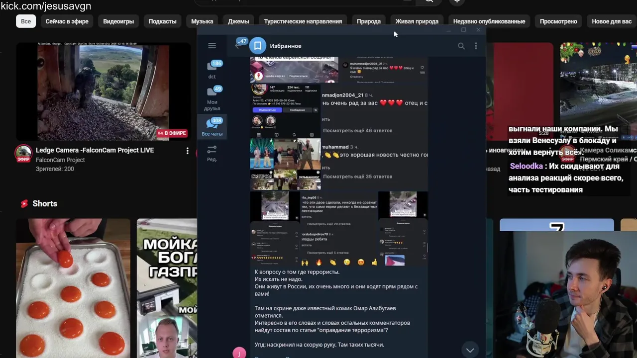Open the Избранное chat title
This screenshot has height=358, width=637.
(x=286, y=46)
